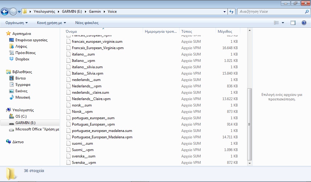Select file Portugues_European_.vpm

[x=93, y=124]
